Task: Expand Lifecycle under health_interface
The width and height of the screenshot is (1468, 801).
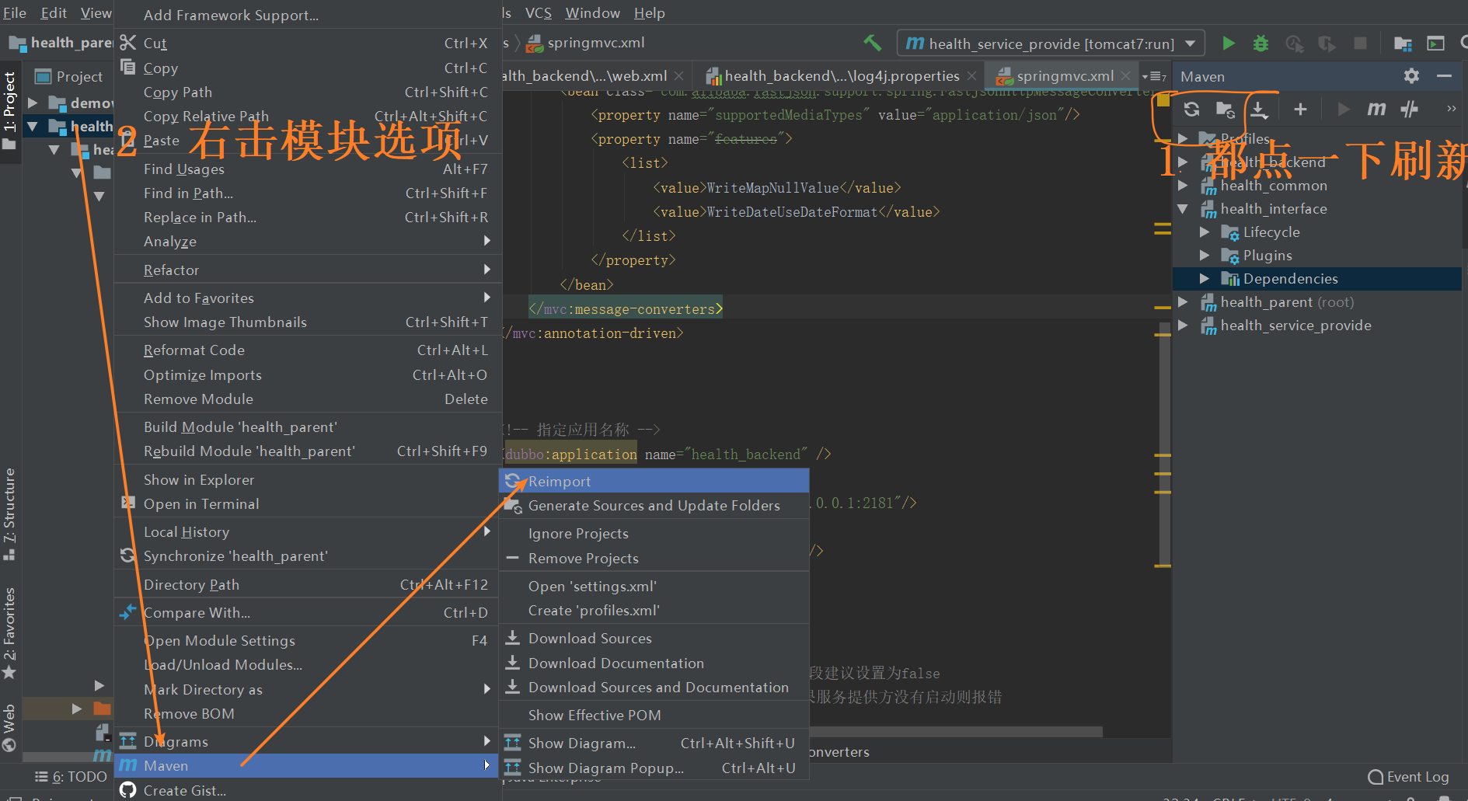Action: pyautogui.click(x=1205, y=232)
